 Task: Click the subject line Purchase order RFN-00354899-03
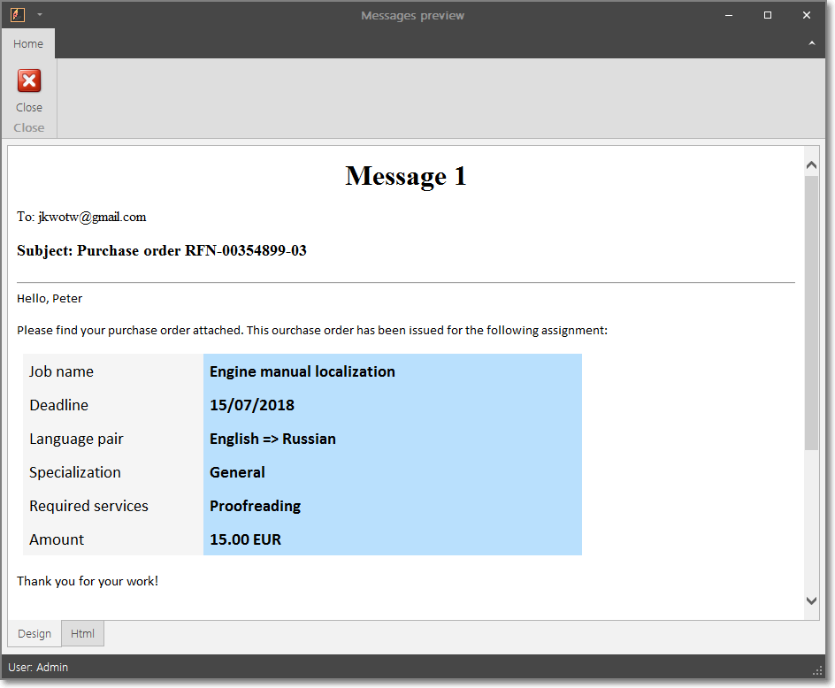pyautogui.click(x=162, y=251)
